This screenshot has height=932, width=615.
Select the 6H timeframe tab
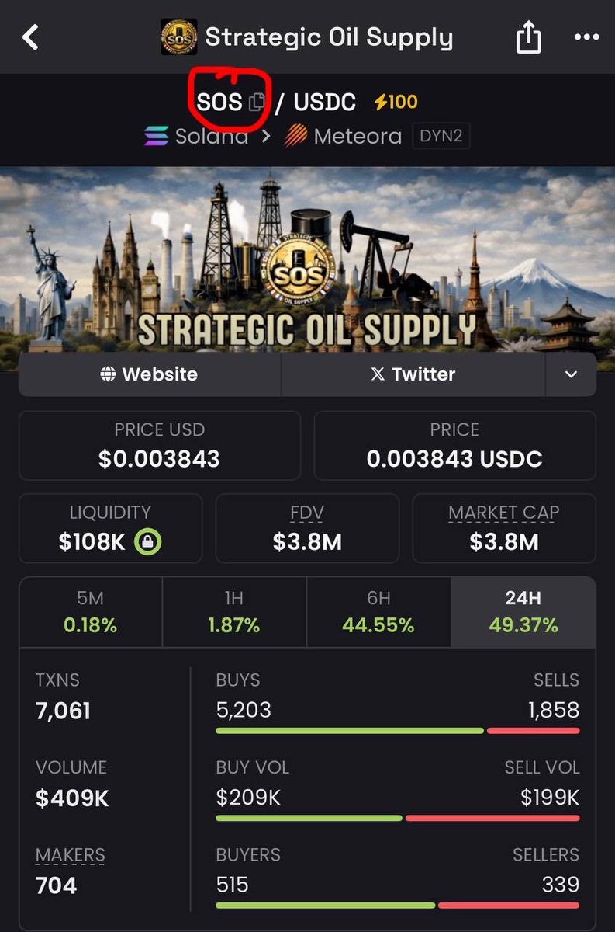pos(378,612)
